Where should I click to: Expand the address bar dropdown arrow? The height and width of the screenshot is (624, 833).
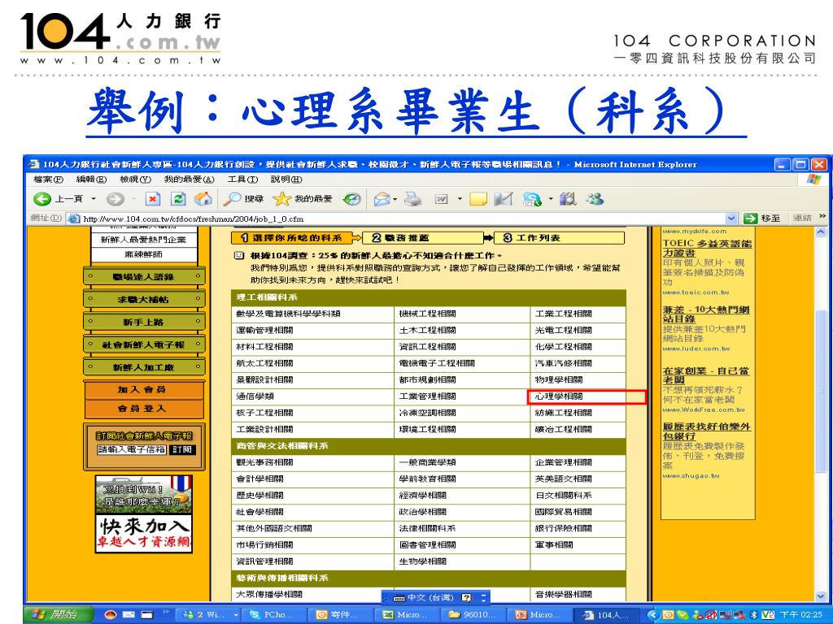coord(731,219)
